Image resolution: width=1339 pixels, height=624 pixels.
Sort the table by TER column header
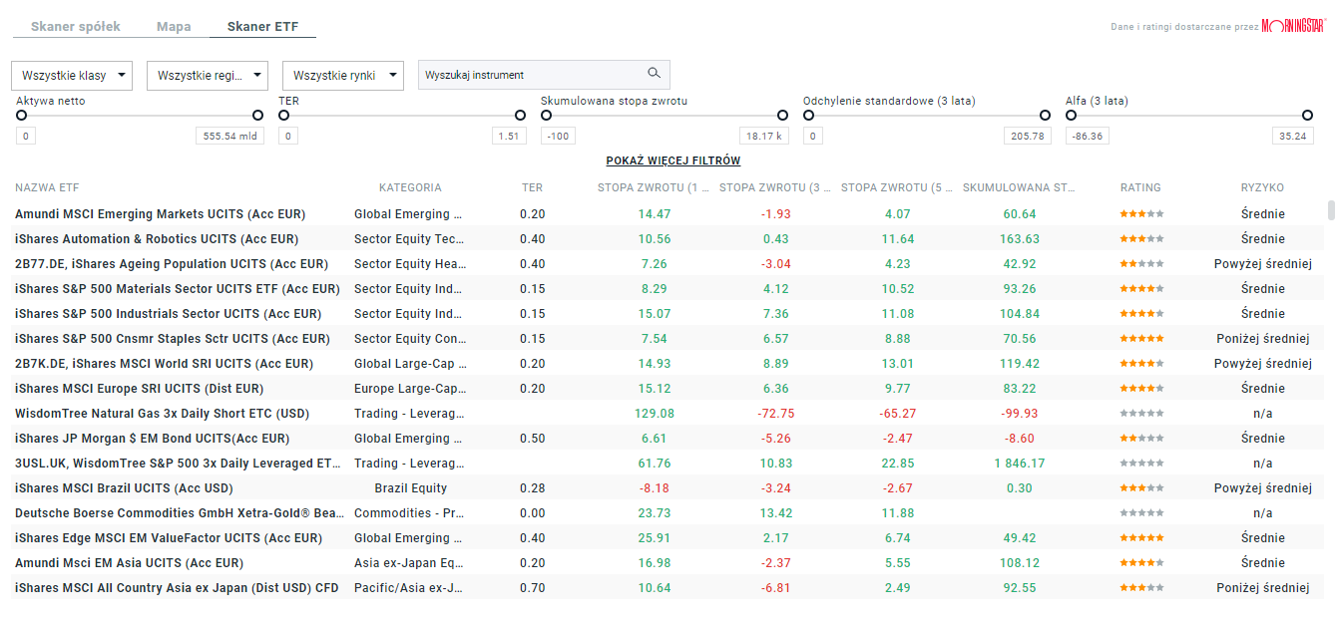click(x=531, y=187)
